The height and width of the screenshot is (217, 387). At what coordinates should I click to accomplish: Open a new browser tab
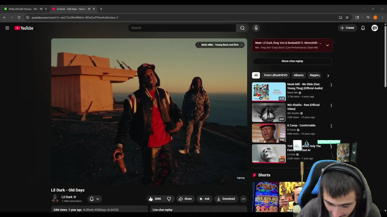(101, 9)
